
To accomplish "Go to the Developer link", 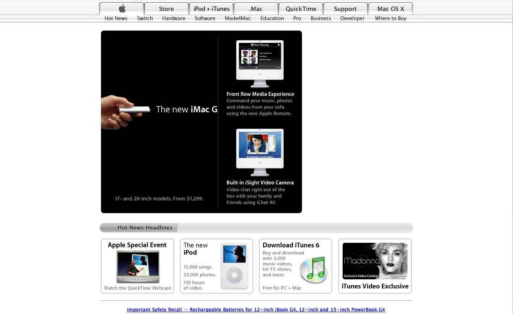I will [352, 18].
